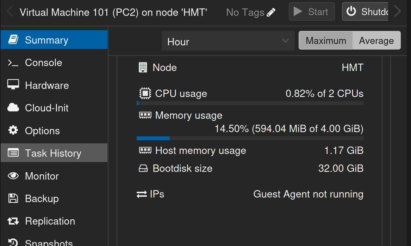Click the IPs exchange arrows icon

(142, 194)
